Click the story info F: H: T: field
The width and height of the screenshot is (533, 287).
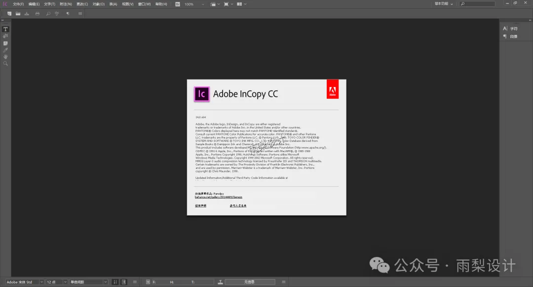click(x=183, y=282)
